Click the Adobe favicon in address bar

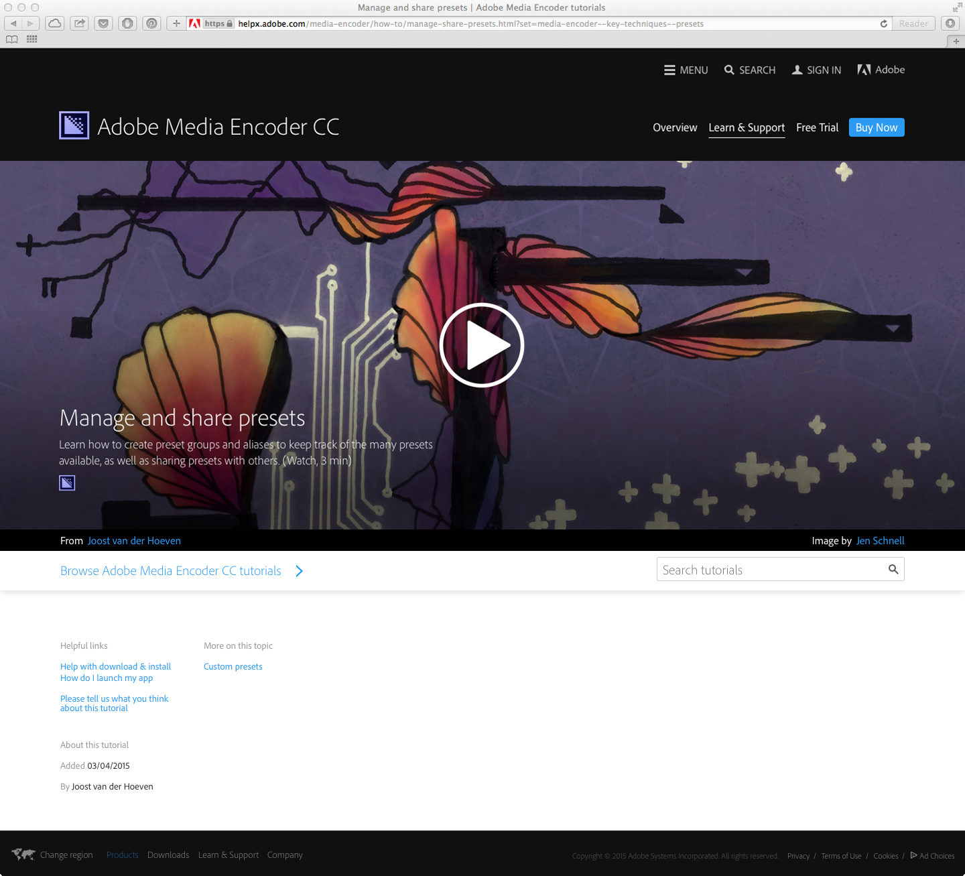point(195,23)
